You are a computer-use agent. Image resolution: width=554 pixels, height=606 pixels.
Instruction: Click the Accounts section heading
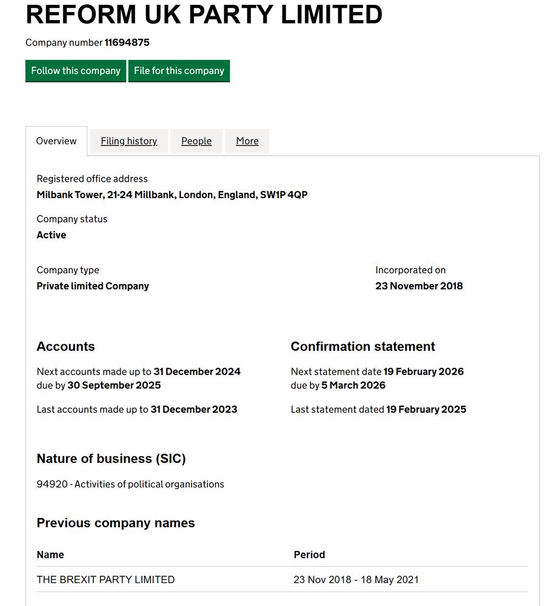tap(65, 346)
